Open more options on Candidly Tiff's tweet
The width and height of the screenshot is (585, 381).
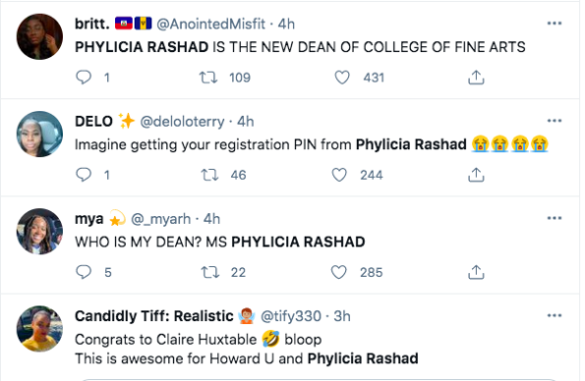point(555,316)
